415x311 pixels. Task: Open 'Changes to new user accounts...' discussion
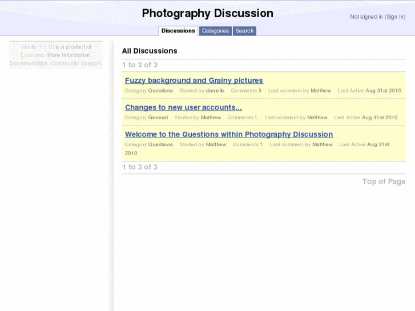coord(183,107)
